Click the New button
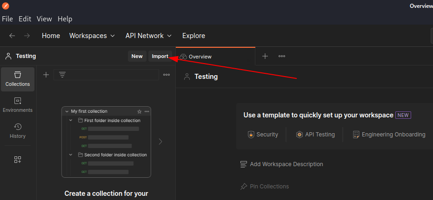The height and width of the screenshot is (200, 433). point(137,56)
